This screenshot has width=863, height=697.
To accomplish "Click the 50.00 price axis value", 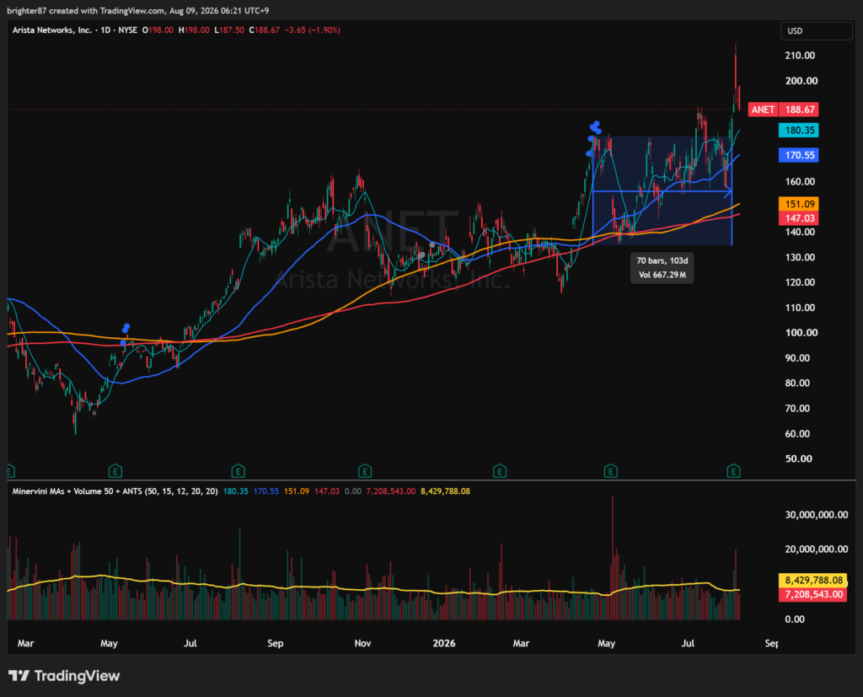I will tap(798, 458).
